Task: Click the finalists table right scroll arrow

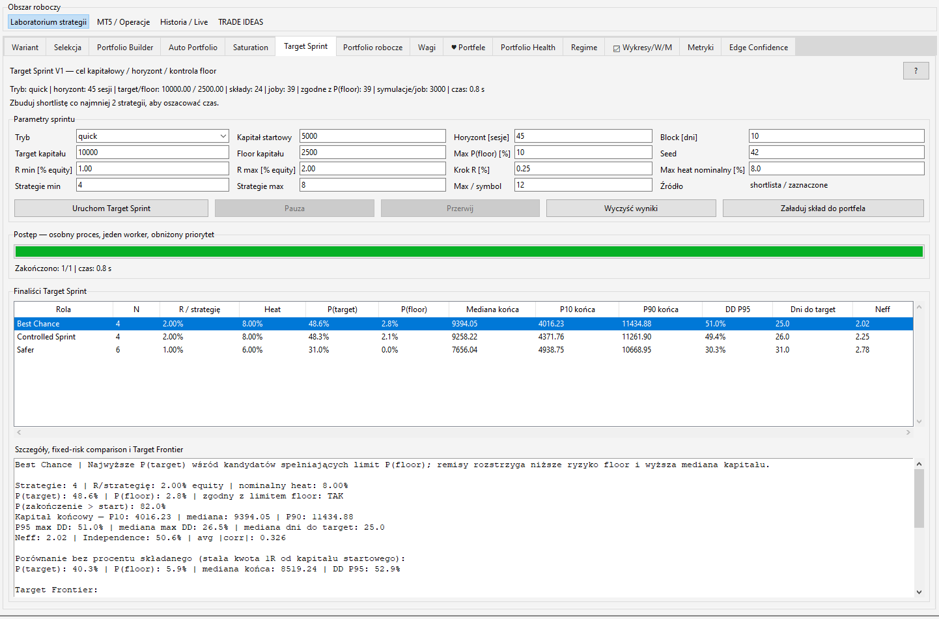Action: coord(908,433)
